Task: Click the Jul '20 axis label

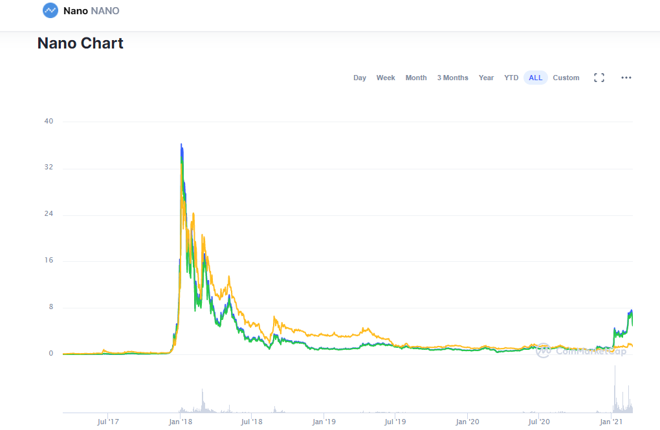Action: pos(539,422)
